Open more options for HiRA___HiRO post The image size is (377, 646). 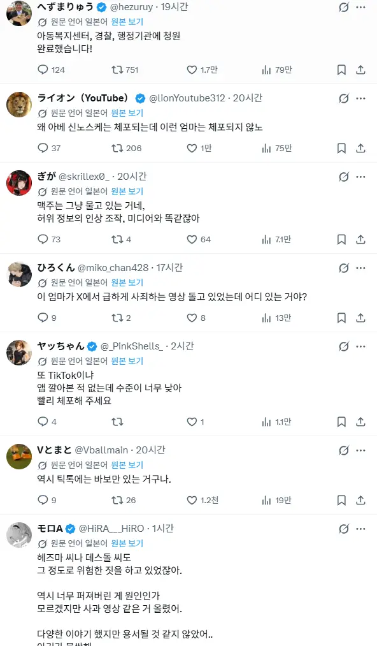(x=360, y=529)
